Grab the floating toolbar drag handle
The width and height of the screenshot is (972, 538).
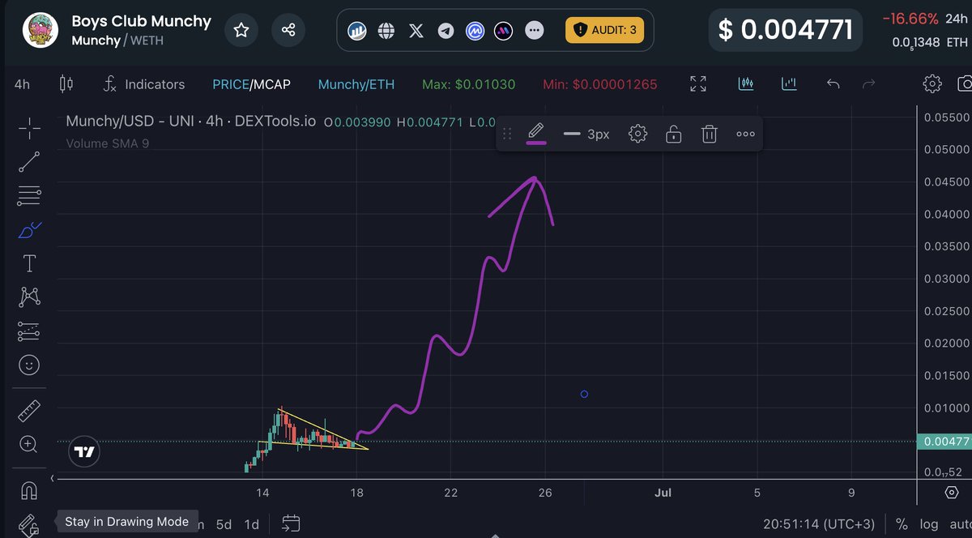508,134
